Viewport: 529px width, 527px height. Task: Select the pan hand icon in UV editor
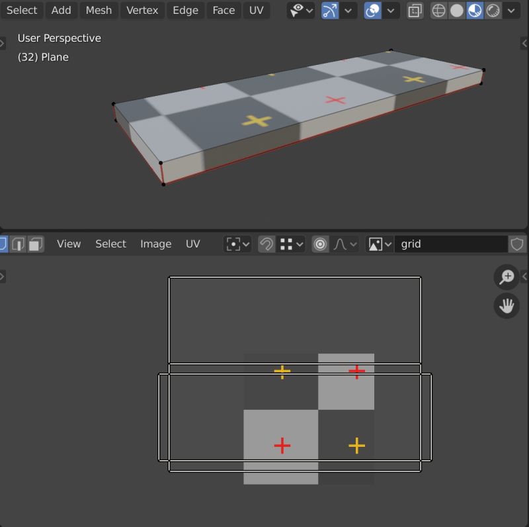507,306
